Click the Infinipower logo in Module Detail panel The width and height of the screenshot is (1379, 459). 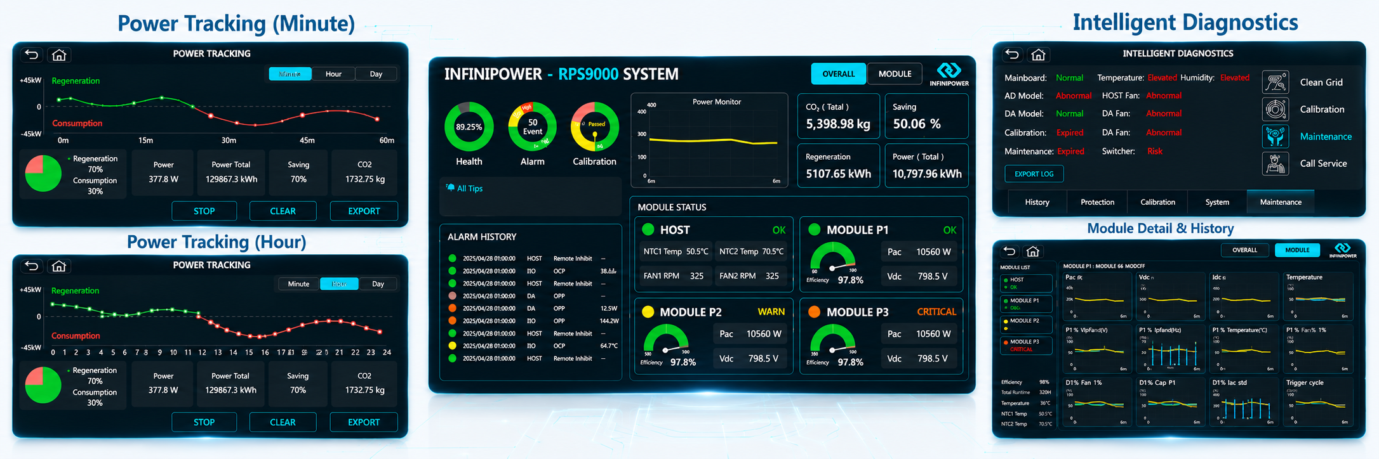click(1343, 250)
